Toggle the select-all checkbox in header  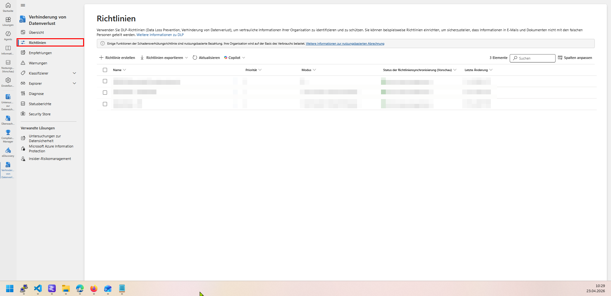105,70
